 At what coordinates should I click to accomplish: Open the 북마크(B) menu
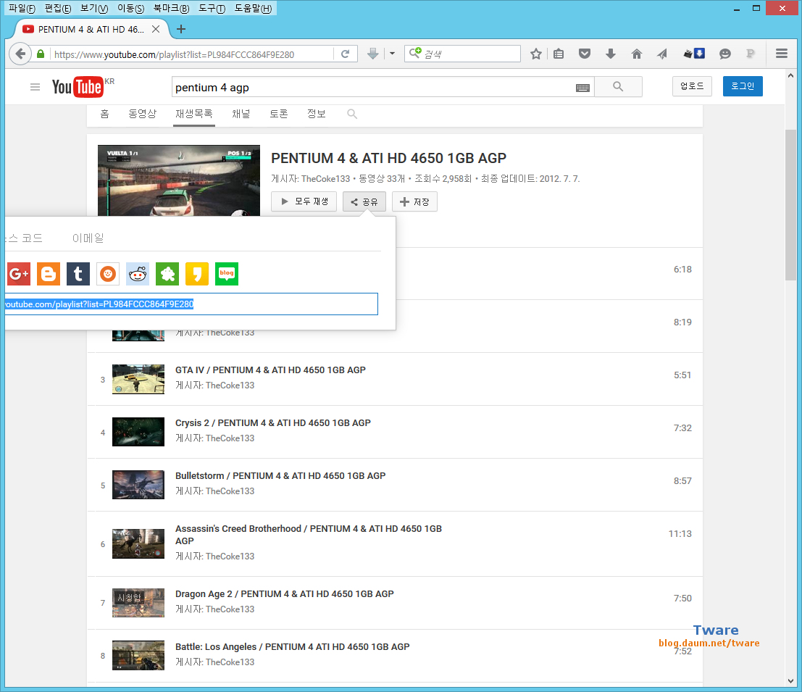coord(172,8)
